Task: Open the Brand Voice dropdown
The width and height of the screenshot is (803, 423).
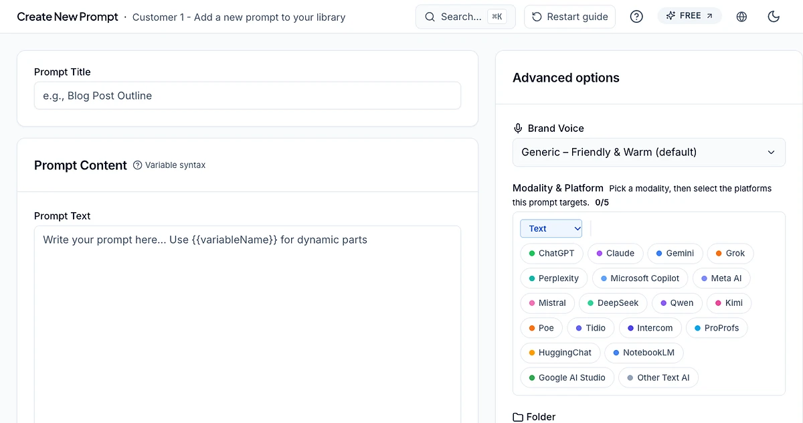Action: pyautogui.click(x=649, y=152)
